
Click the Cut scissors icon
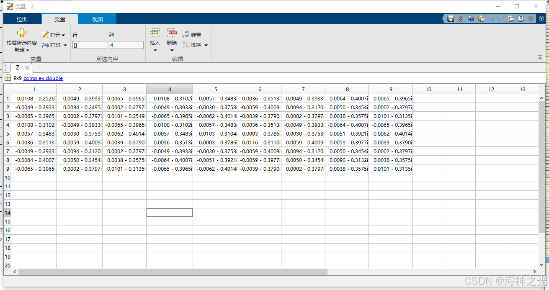click(x=461, y=19)
